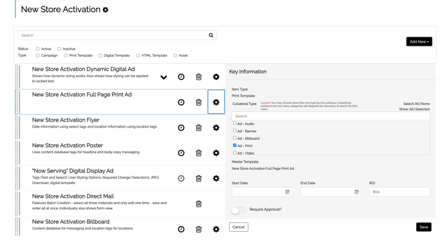Image resolution: width=444 pixels, height=244 pixels.
Task: Click Select All link for collateral types
Action: click(411, 104)
